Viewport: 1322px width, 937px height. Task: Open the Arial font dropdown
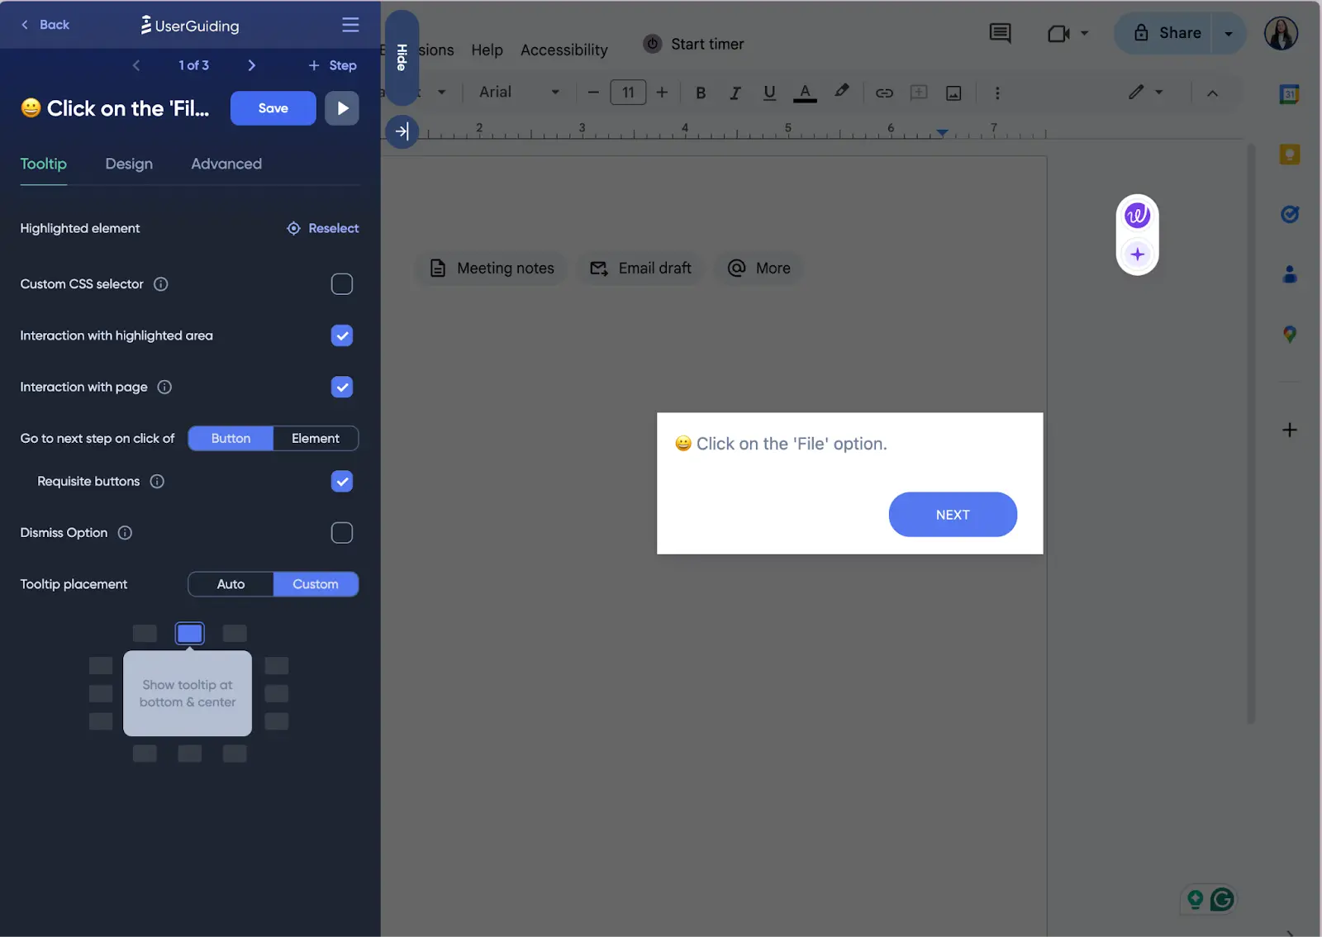[519, 93]
